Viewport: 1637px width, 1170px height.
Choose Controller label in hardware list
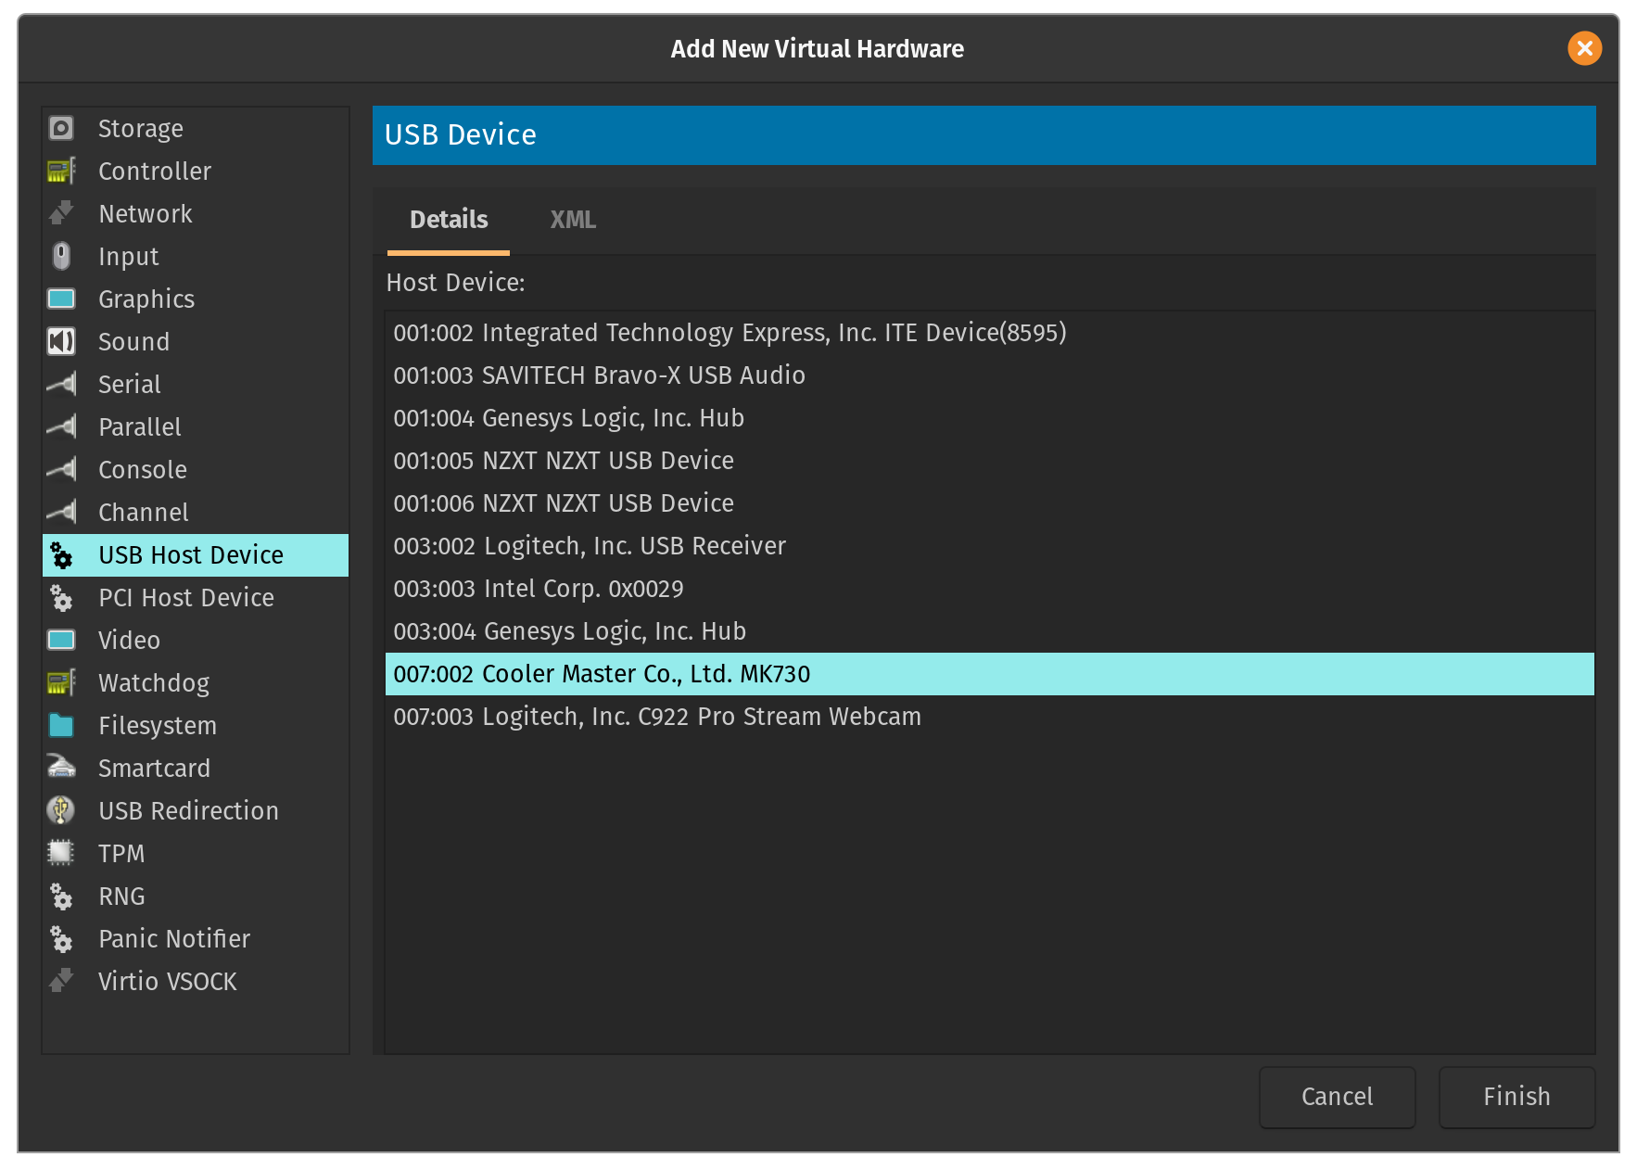(155, 172)
